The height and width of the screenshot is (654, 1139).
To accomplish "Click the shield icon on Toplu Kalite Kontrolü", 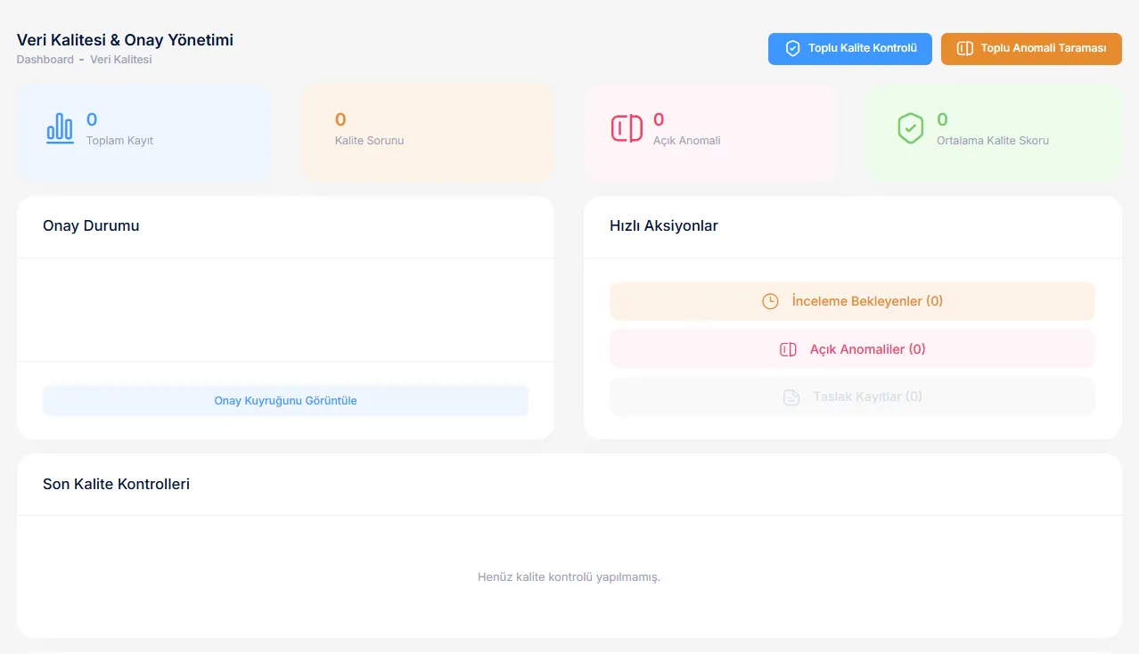I will coord(792,48).
